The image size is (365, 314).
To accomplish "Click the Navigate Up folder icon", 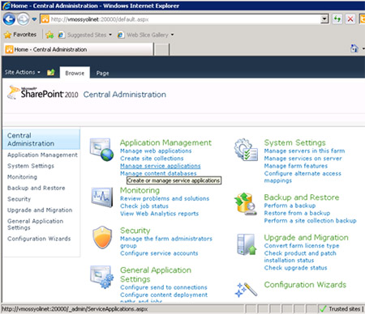I will tap(51, 72).
